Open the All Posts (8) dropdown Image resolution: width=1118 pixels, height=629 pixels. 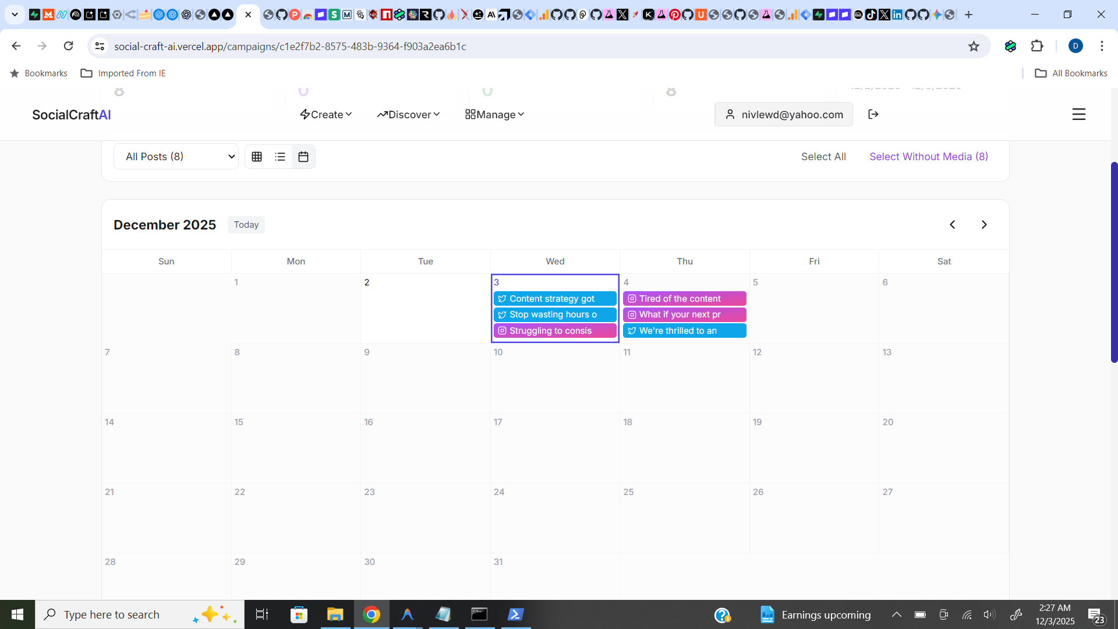[176, 157]
